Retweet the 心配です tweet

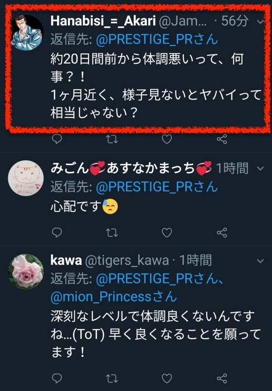tap(112, 233)
